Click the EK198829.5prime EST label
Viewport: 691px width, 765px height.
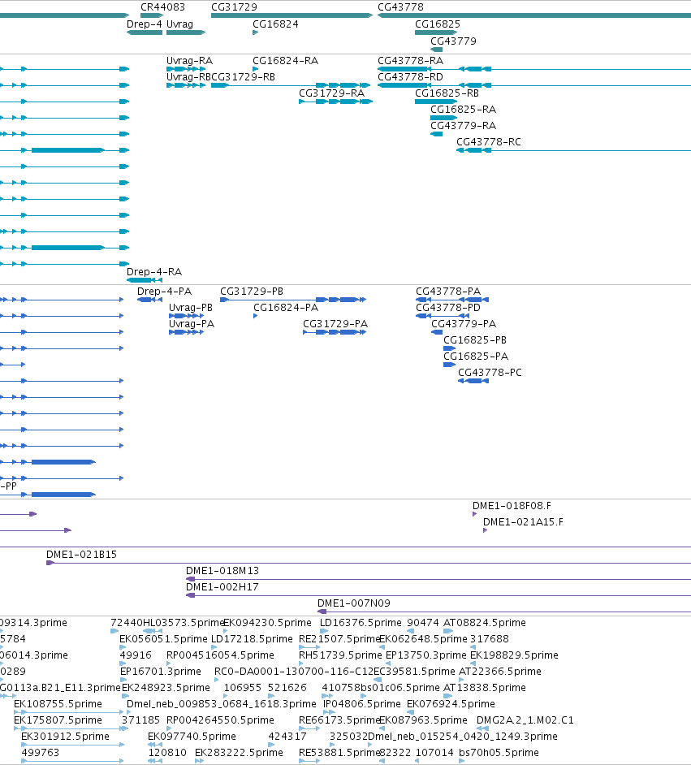[x=514, y=655]
